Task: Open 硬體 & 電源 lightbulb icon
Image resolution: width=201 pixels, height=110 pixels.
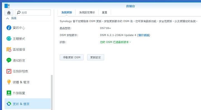Action: (9, 82)
